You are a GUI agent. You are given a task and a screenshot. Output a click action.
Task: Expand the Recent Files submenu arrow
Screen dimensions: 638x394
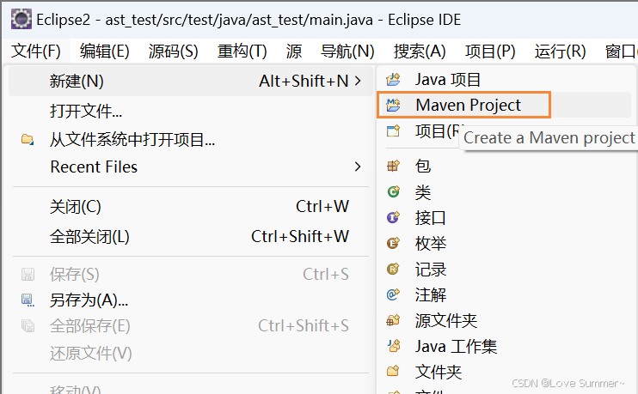click(358, 167)
